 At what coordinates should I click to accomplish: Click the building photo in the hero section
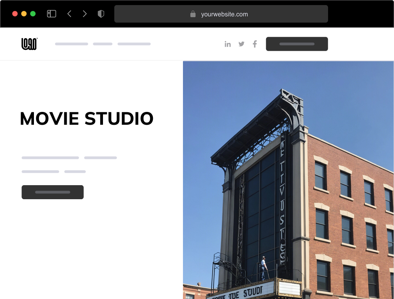pos(288,179)
